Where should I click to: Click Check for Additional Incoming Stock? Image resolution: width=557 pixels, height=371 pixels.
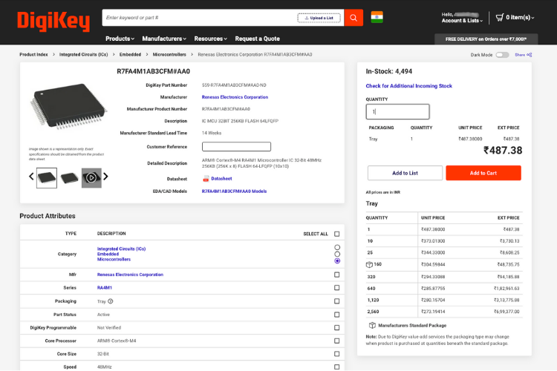pyautogui.click(x=409, y=86)
